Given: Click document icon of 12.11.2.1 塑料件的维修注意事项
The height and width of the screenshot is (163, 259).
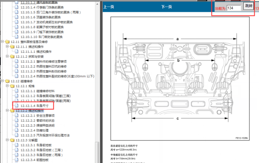Looking at the screenshot, I should (16, 61).
